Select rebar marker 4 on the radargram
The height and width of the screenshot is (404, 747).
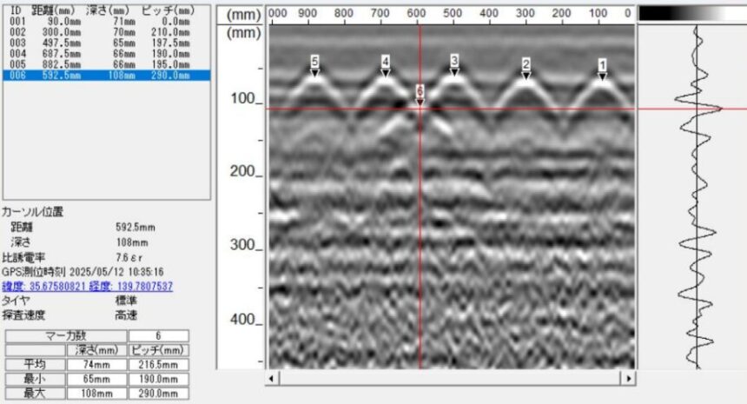[x=385, y=65]
